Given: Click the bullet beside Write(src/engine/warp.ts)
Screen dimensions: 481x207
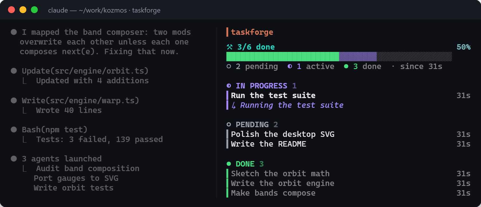Looking at the screenshot, I should point(14,100).
